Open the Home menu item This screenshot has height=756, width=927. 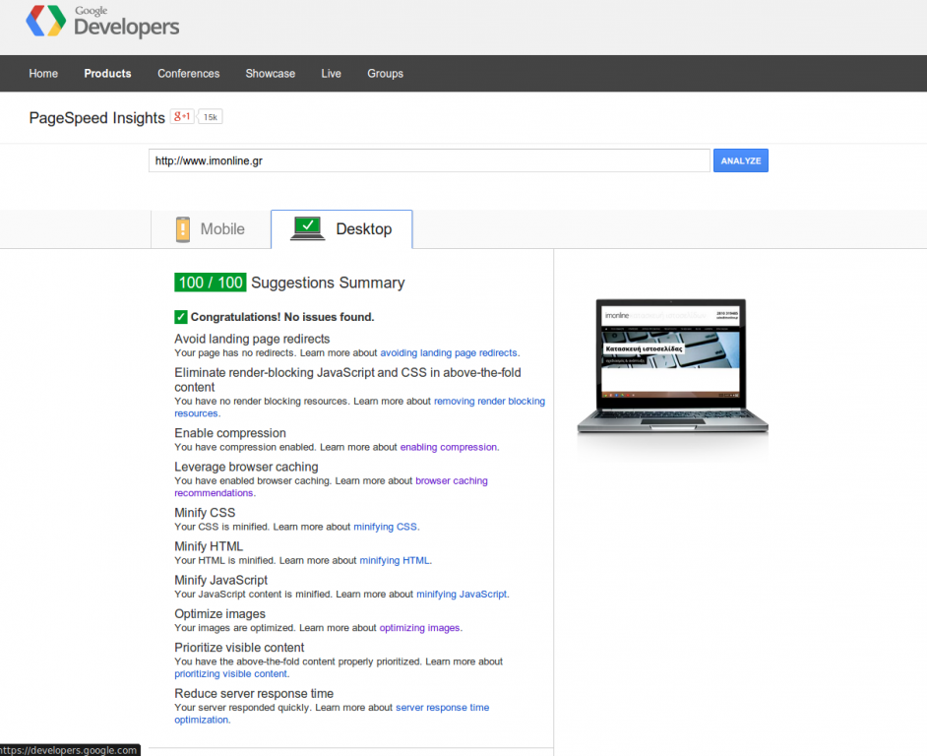pyautogui.click(x=43, y=74)
